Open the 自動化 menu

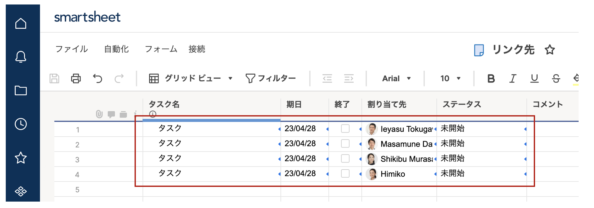click(x=116, y=49)
